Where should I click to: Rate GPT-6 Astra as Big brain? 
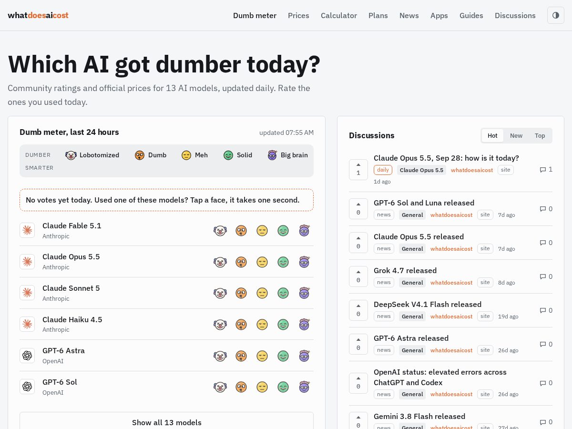[x=305, y=356]
